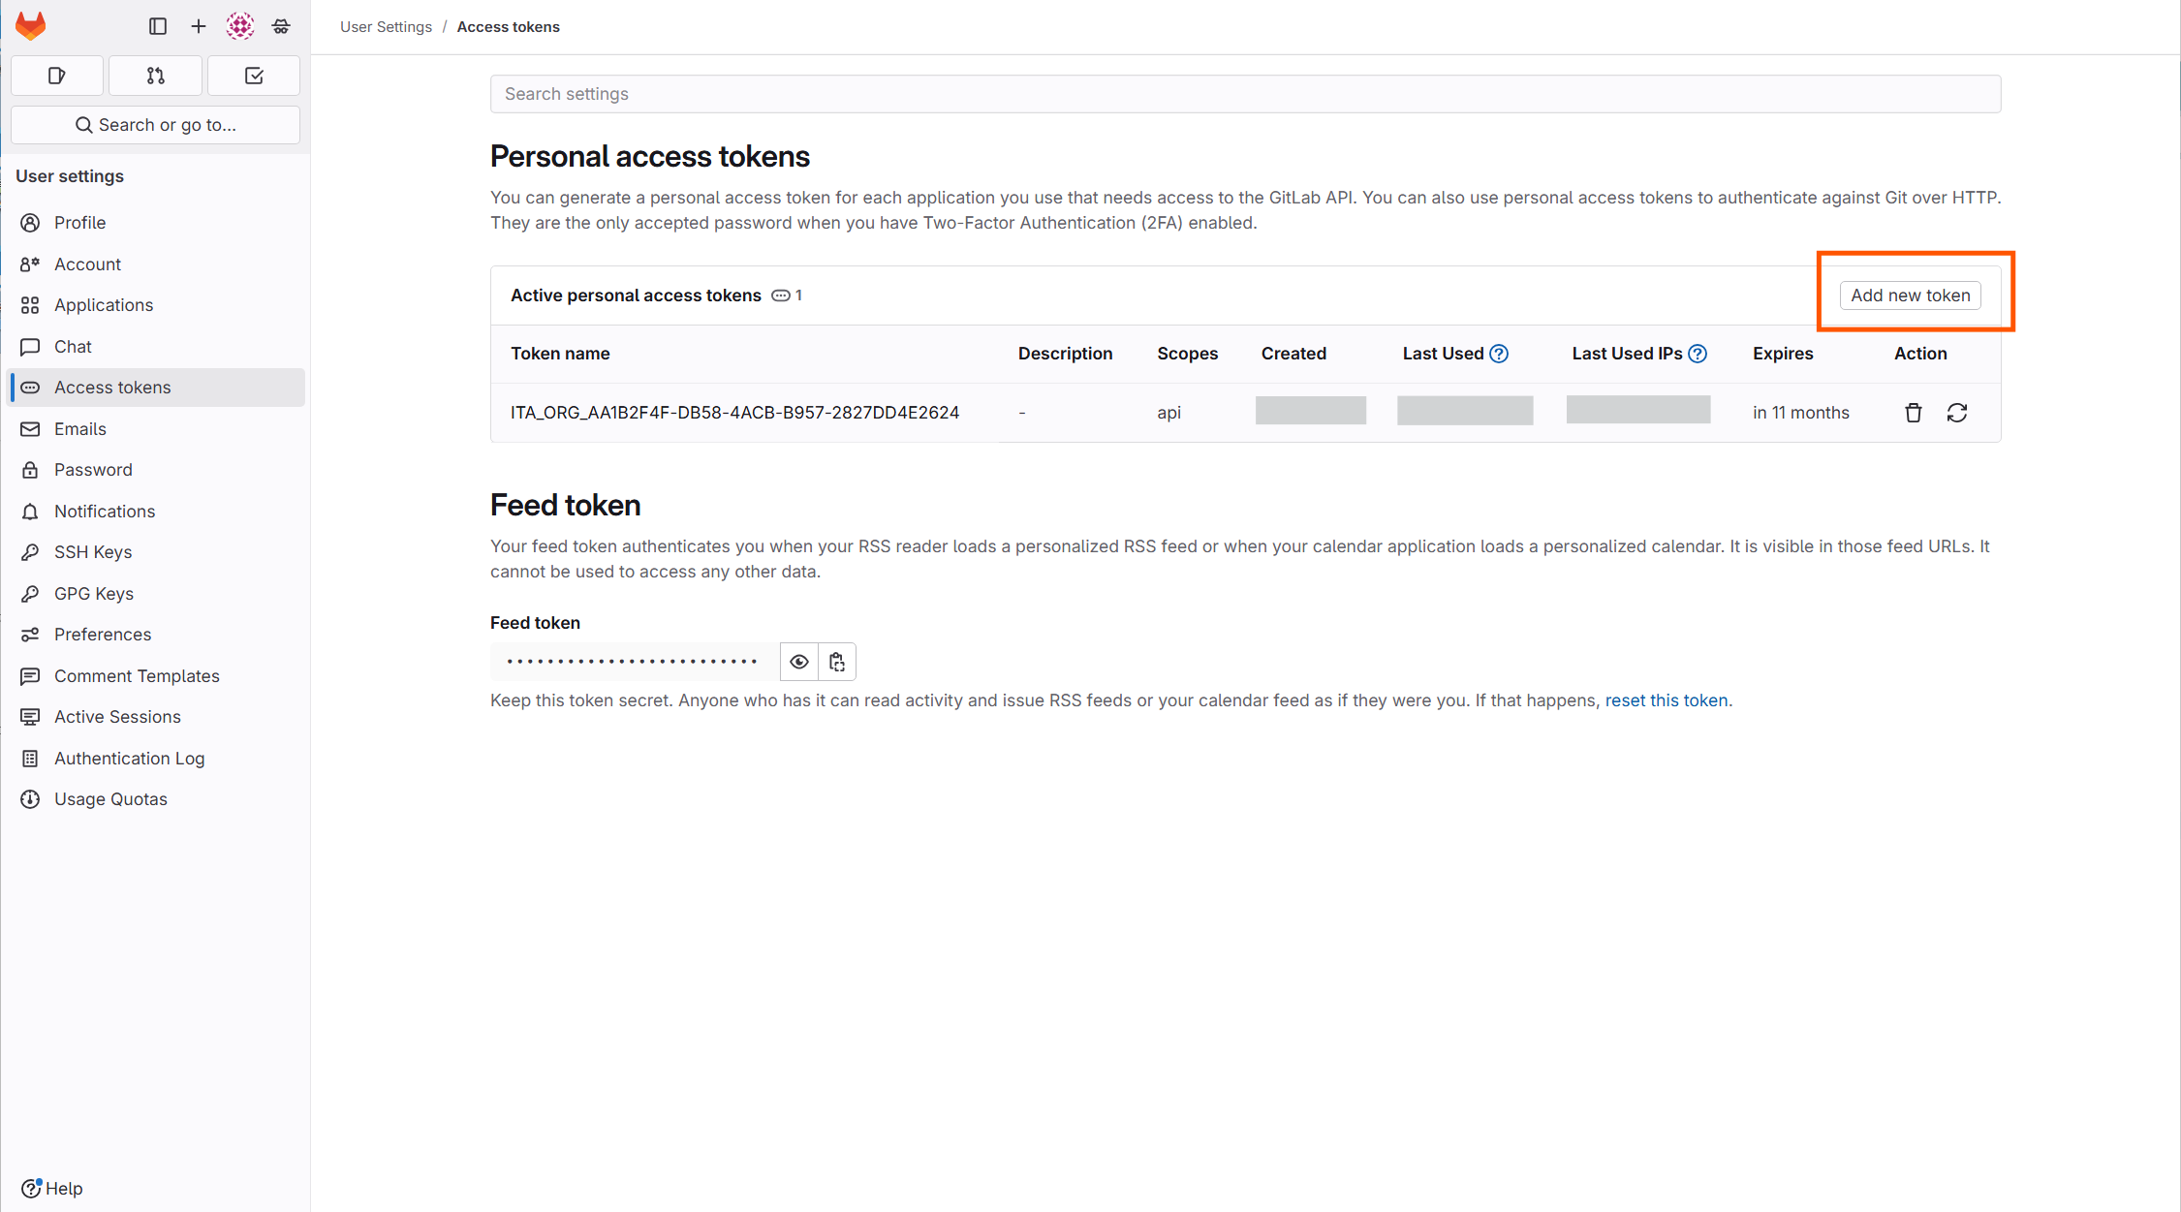Go to Preferences settings page

tap(103, 635)
